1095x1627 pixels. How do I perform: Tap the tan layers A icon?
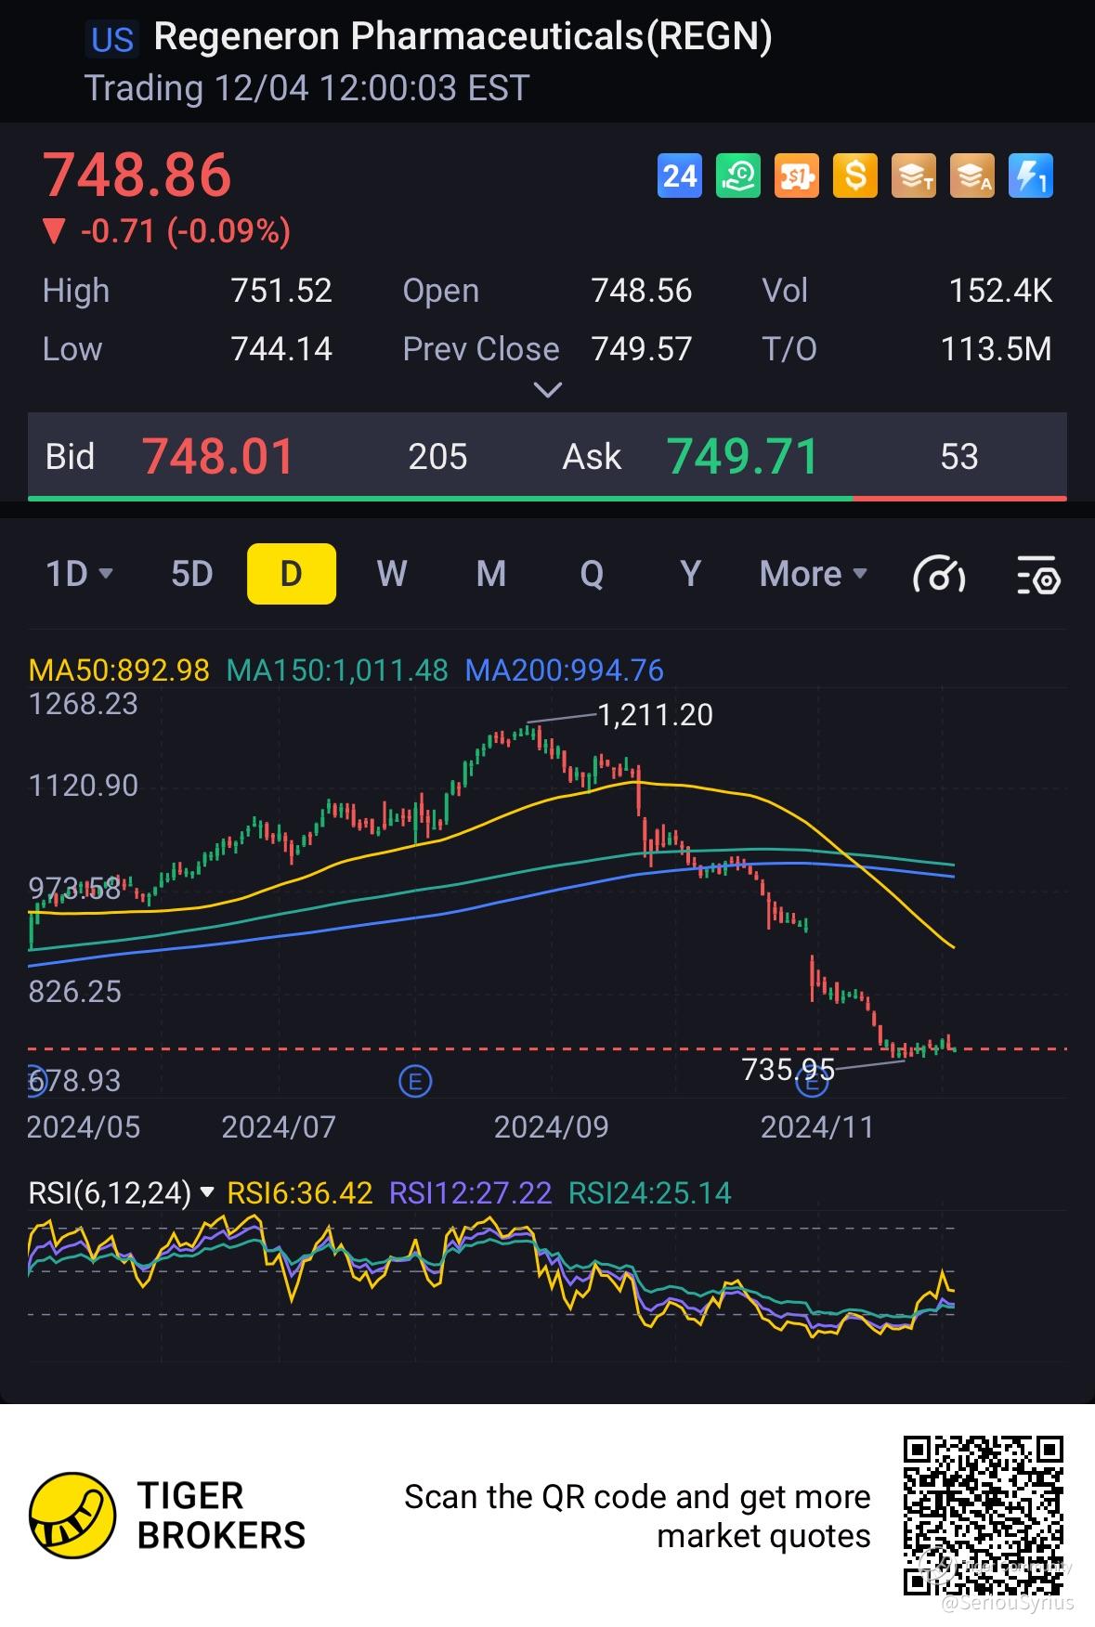click(972, 176)
